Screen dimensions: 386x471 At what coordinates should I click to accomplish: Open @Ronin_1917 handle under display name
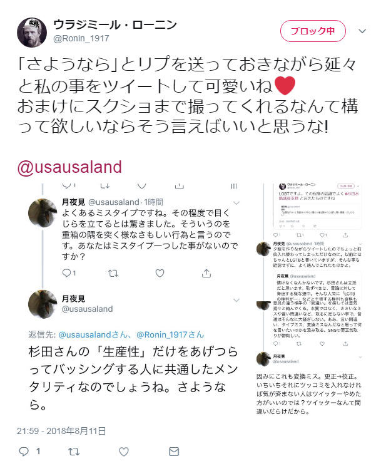(x=81, y=38)
